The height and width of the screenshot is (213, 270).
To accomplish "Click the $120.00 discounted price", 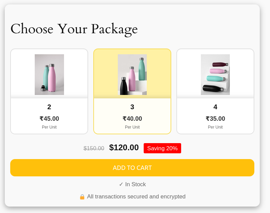I will [x=124, y=148].
